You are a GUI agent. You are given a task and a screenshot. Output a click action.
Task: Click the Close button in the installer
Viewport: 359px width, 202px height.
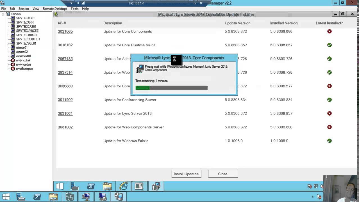pyautogui.click(x=223, y=174)
